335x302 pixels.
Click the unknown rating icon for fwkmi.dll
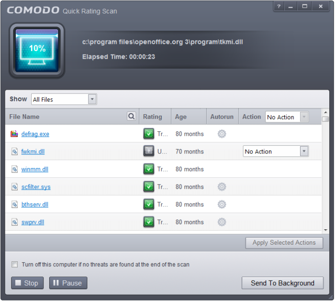(x=149, y=151)
